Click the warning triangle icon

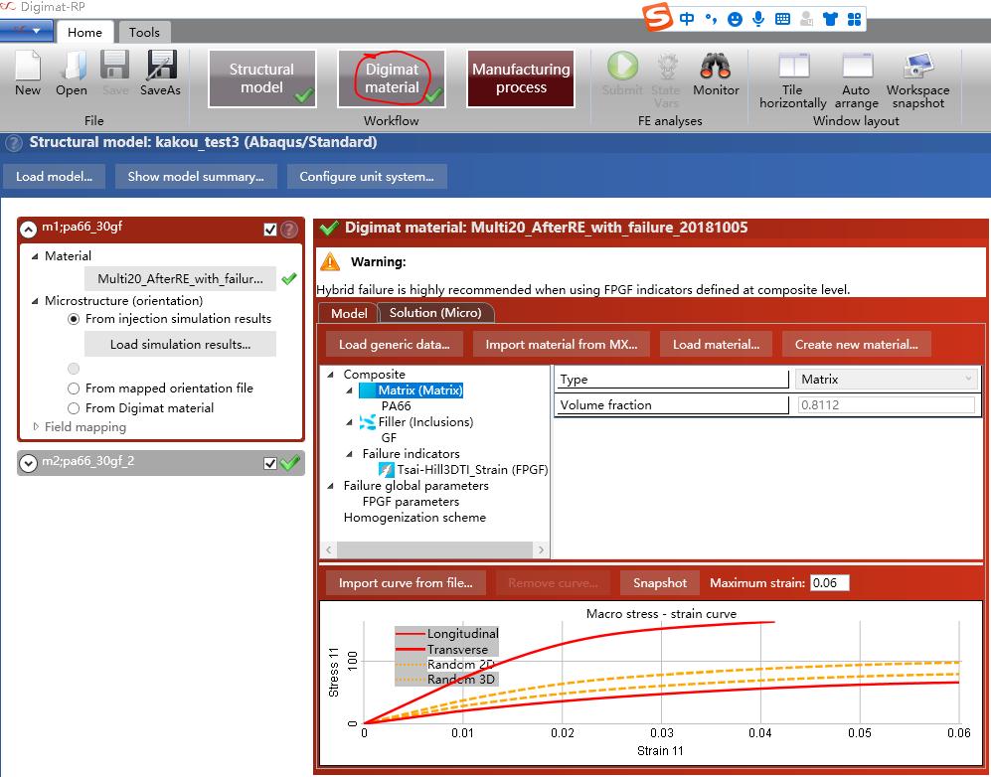[330, 261]
